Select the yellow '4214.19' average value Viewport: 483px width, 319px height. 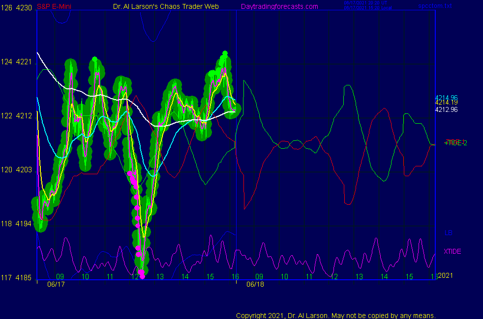pyautogui.click(x=446, y=103)
